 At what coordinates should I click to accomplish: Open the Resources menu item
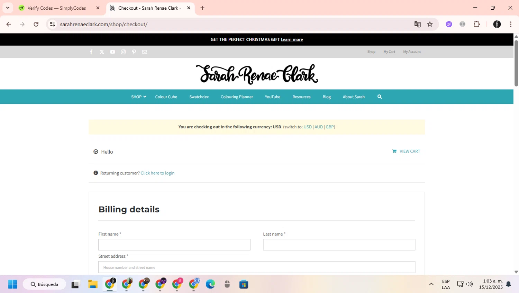[x=301, y=97]
